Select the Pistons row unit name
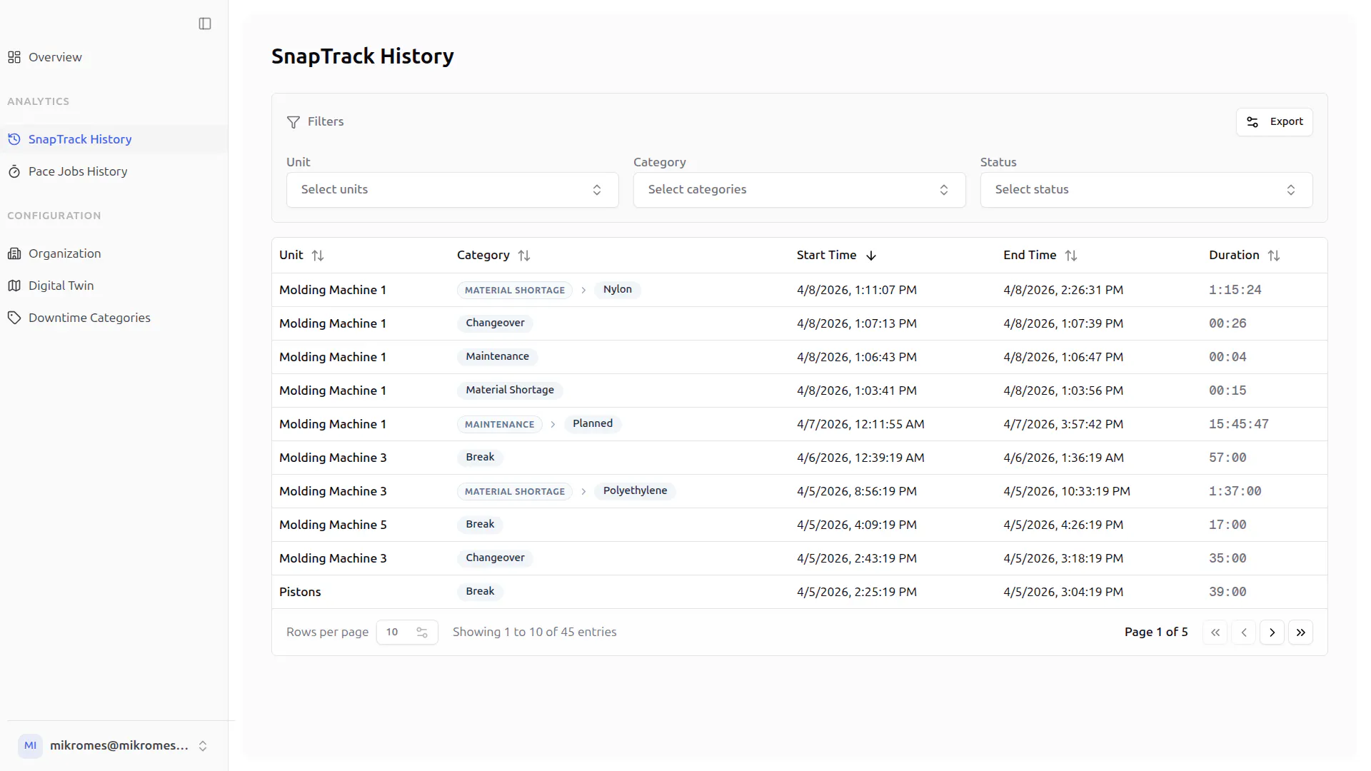 300,593
